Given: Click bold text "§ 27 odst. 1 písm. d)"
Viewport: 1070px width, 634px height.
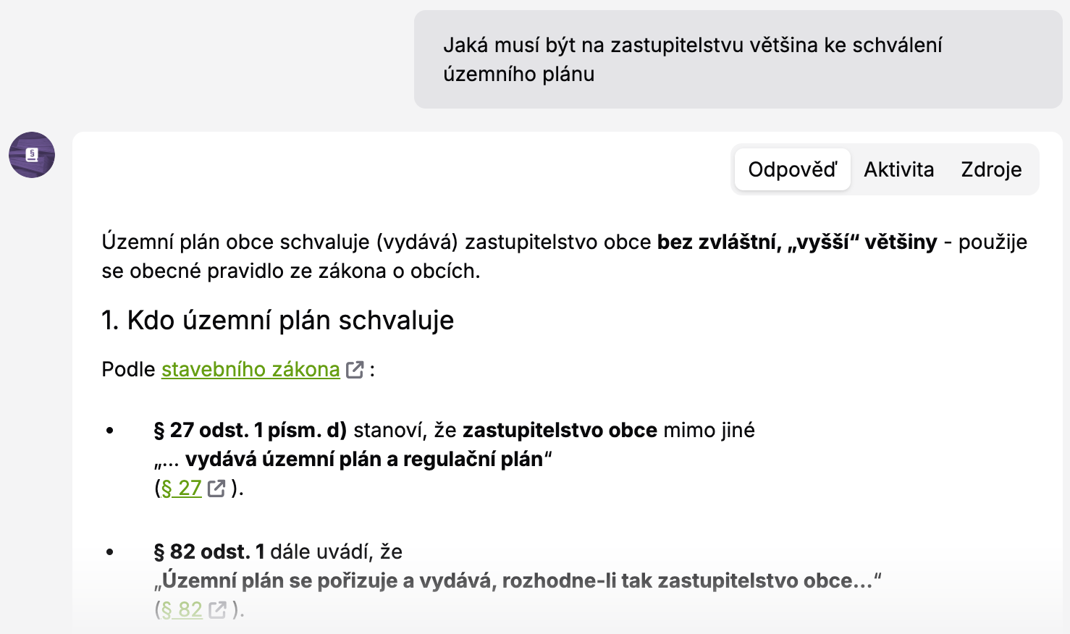Looking at the screenshot, I should tap(250, 431).
